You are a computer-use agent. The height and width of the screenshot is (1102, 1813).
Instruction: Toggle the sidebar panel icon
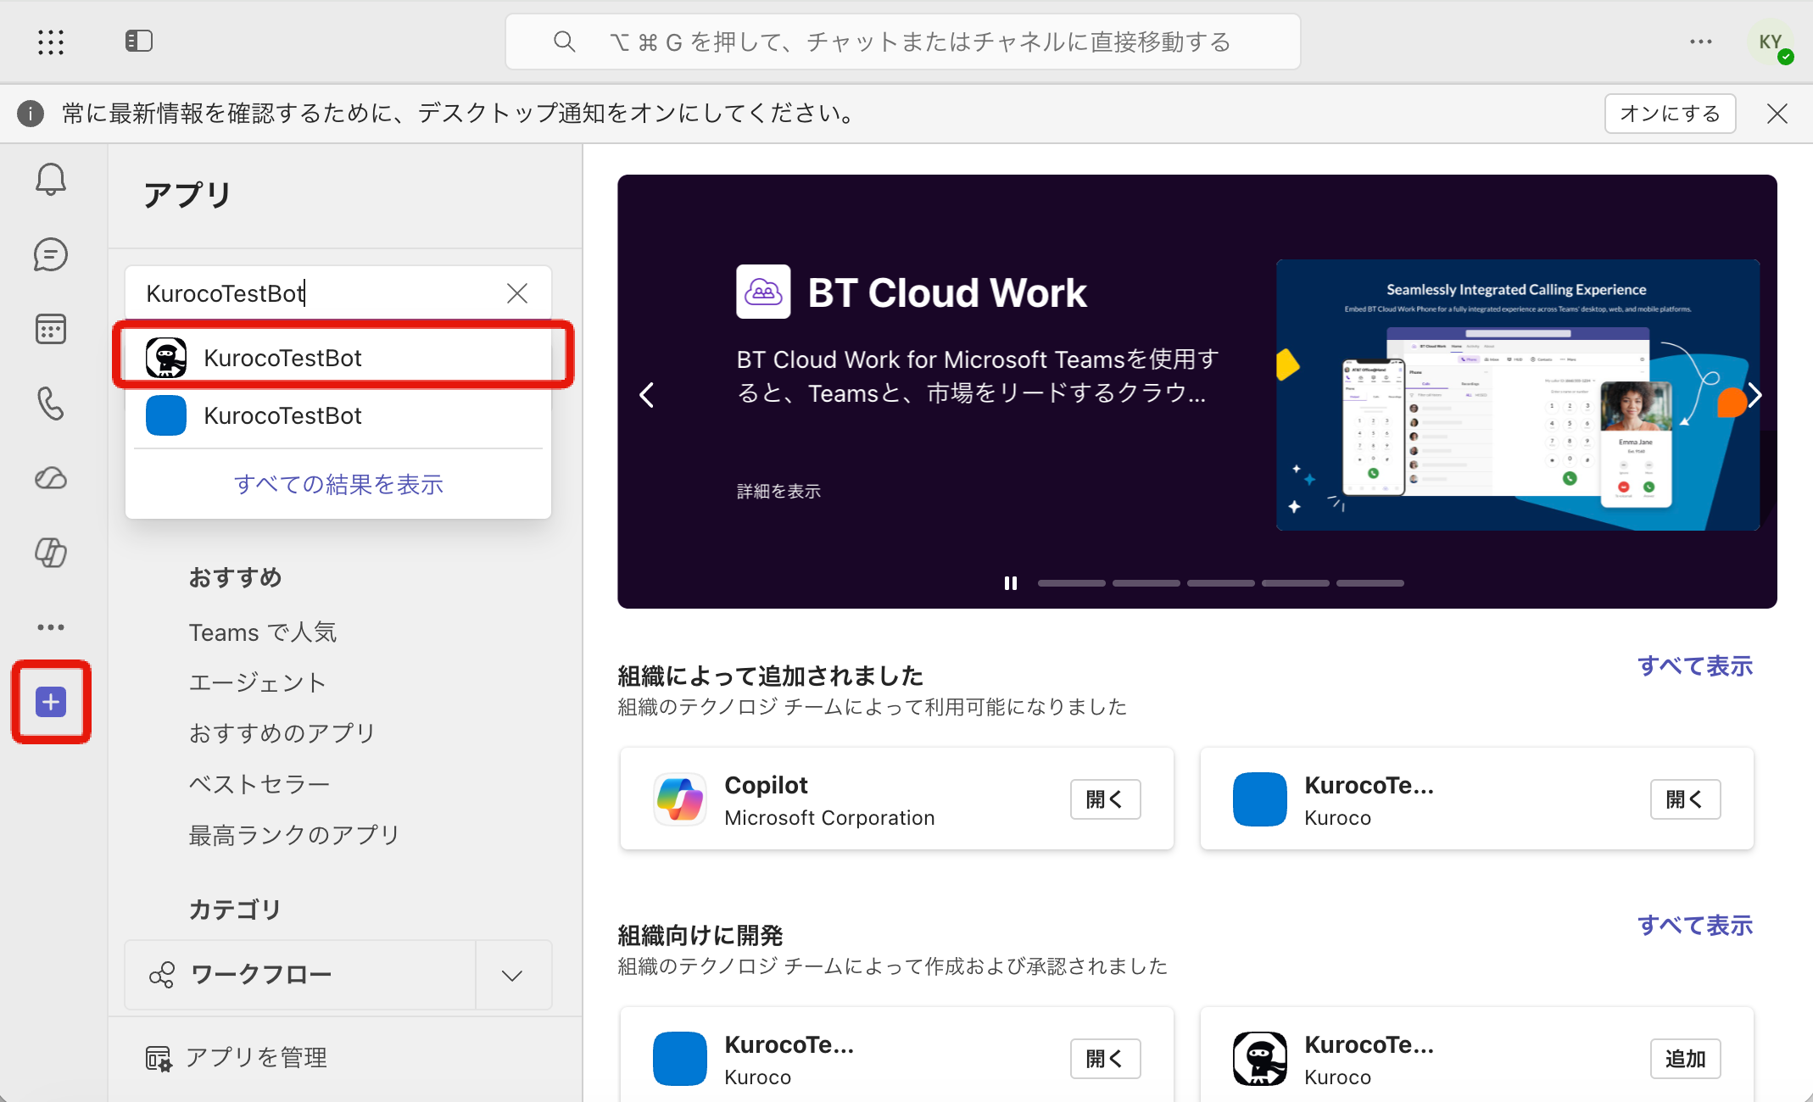tap(139, 41)
